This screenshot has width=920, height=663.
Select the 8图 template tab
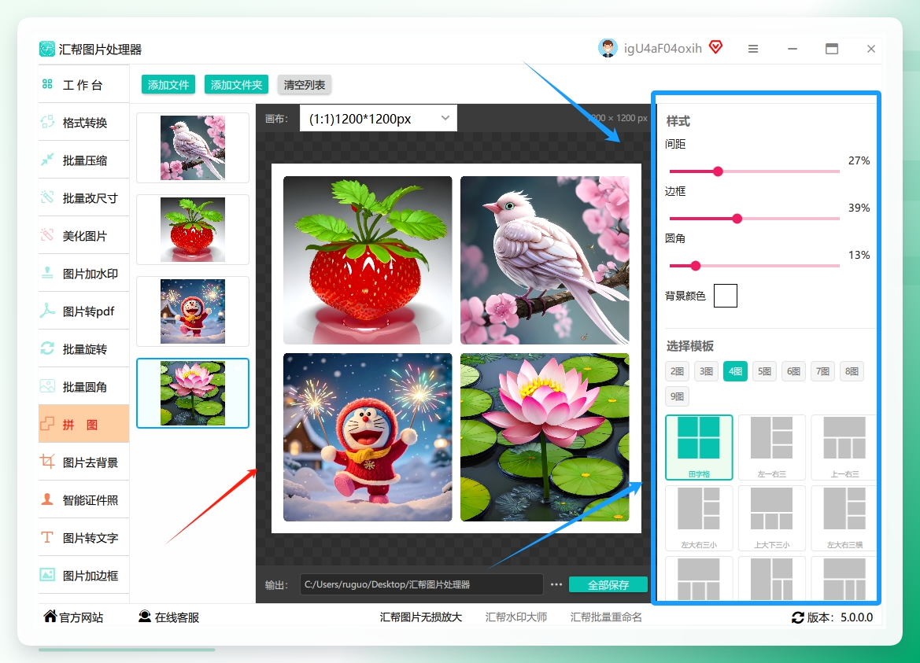pos(852,371)
